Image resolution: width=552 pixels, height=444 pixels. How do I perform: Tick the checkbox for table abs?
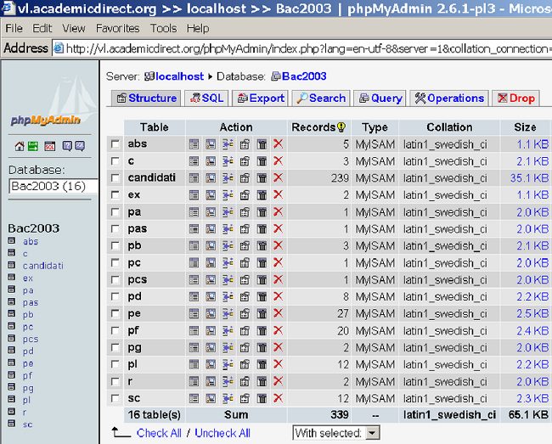coord(115,144)
